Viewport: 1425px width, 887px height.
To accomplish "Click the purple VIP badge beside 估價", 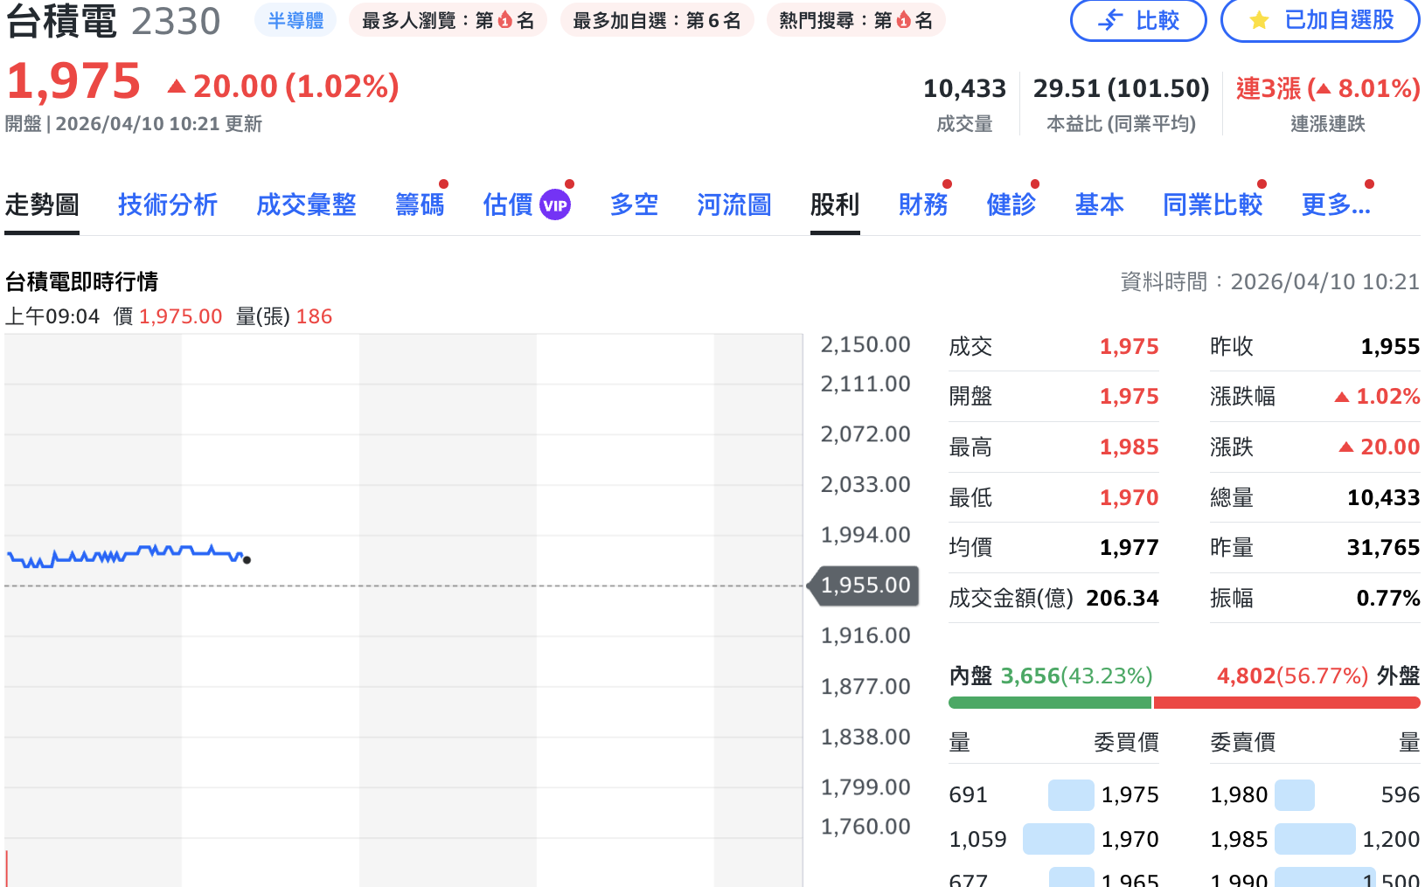I will click(x=555, y=205).
